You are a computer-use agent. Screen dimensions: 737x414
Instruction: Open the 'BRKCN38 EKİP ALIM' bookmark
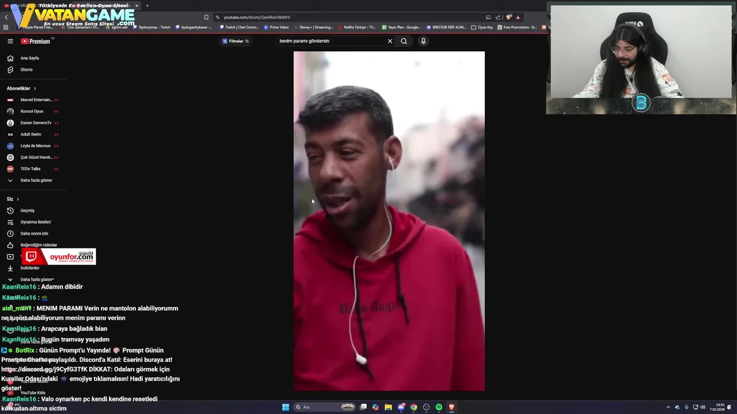coord(446,27)
